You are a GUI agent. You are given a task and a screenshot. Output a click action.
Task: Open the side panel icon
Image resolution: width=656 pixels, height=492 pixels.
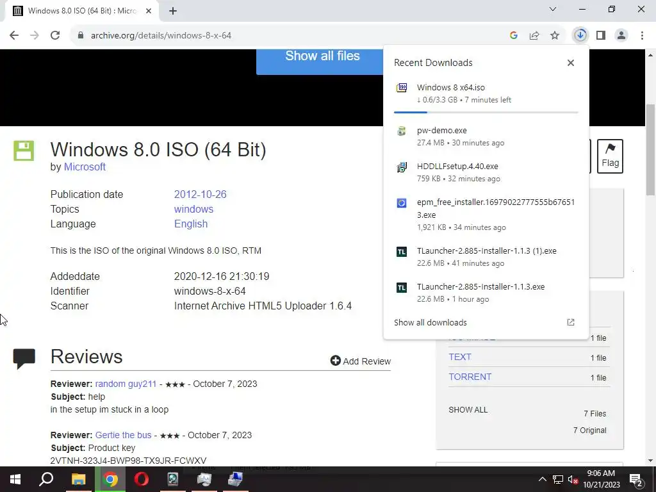pos(601,36)
